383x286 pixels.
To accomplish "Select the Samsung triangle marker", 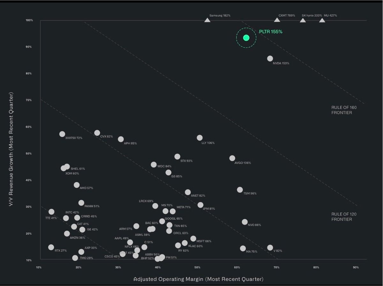I will [207, 20].
